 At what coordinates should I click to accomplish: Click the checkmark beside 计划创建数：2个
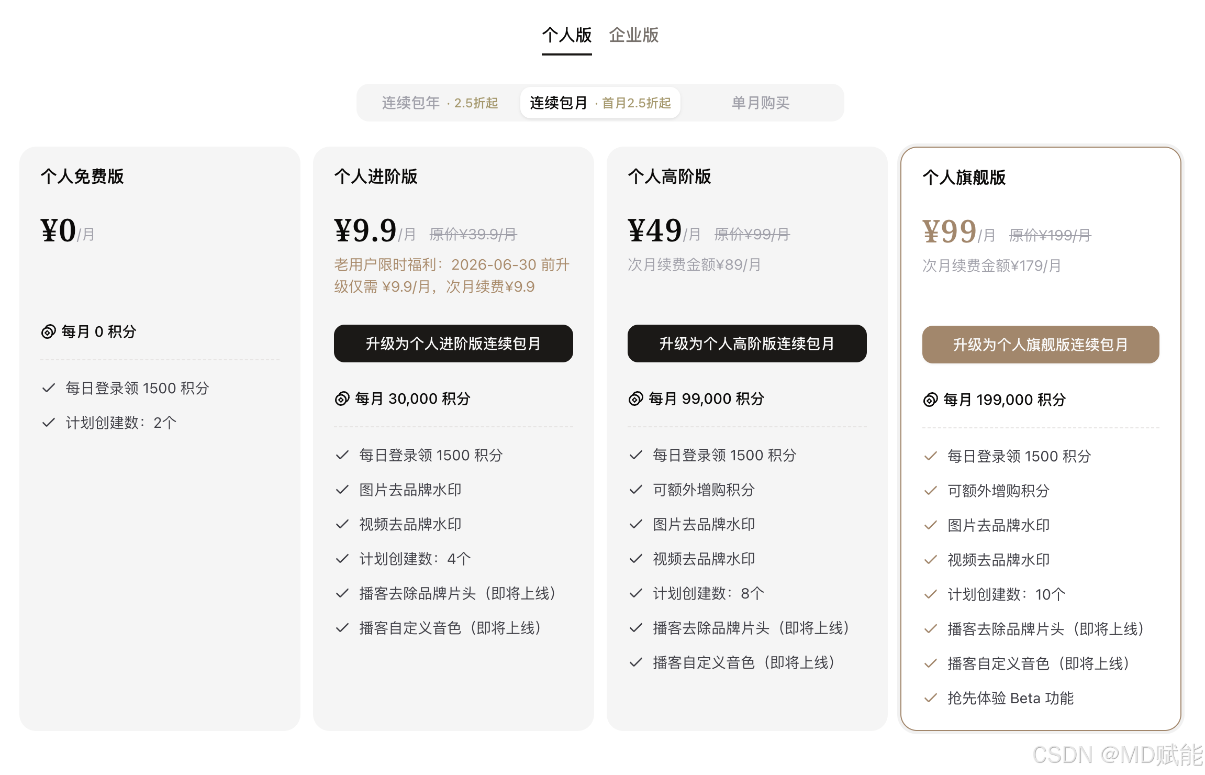coord(49,422)
